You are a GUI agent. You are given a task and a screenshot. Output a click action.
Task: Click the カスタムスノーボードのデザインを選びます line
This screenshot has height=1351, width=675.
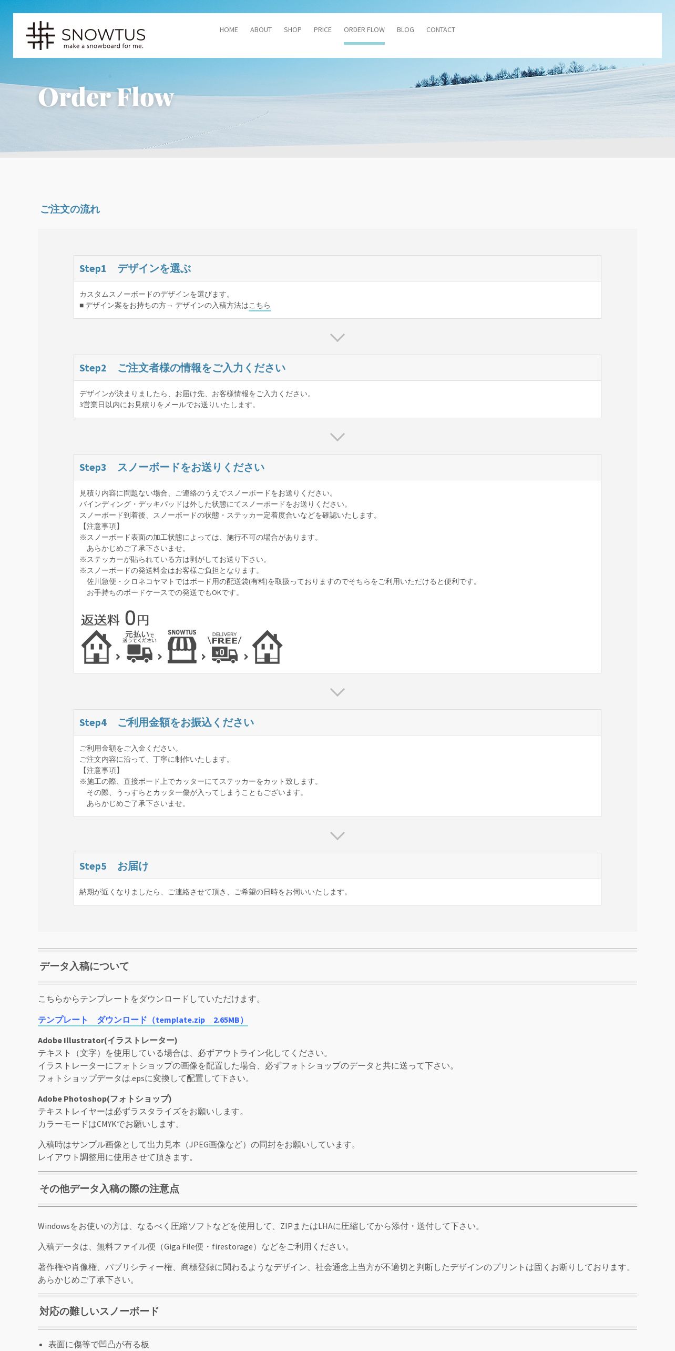click(x=156, y=294)
